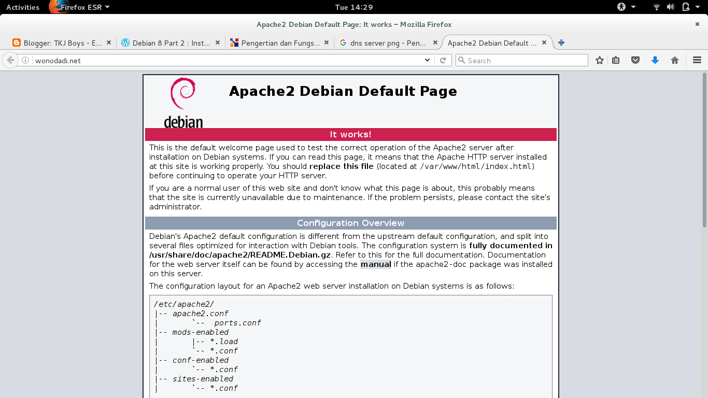Close the Pengertian dan Fungsi tab
The width and height of the screenshot is (708, 398).
(327, 43)
